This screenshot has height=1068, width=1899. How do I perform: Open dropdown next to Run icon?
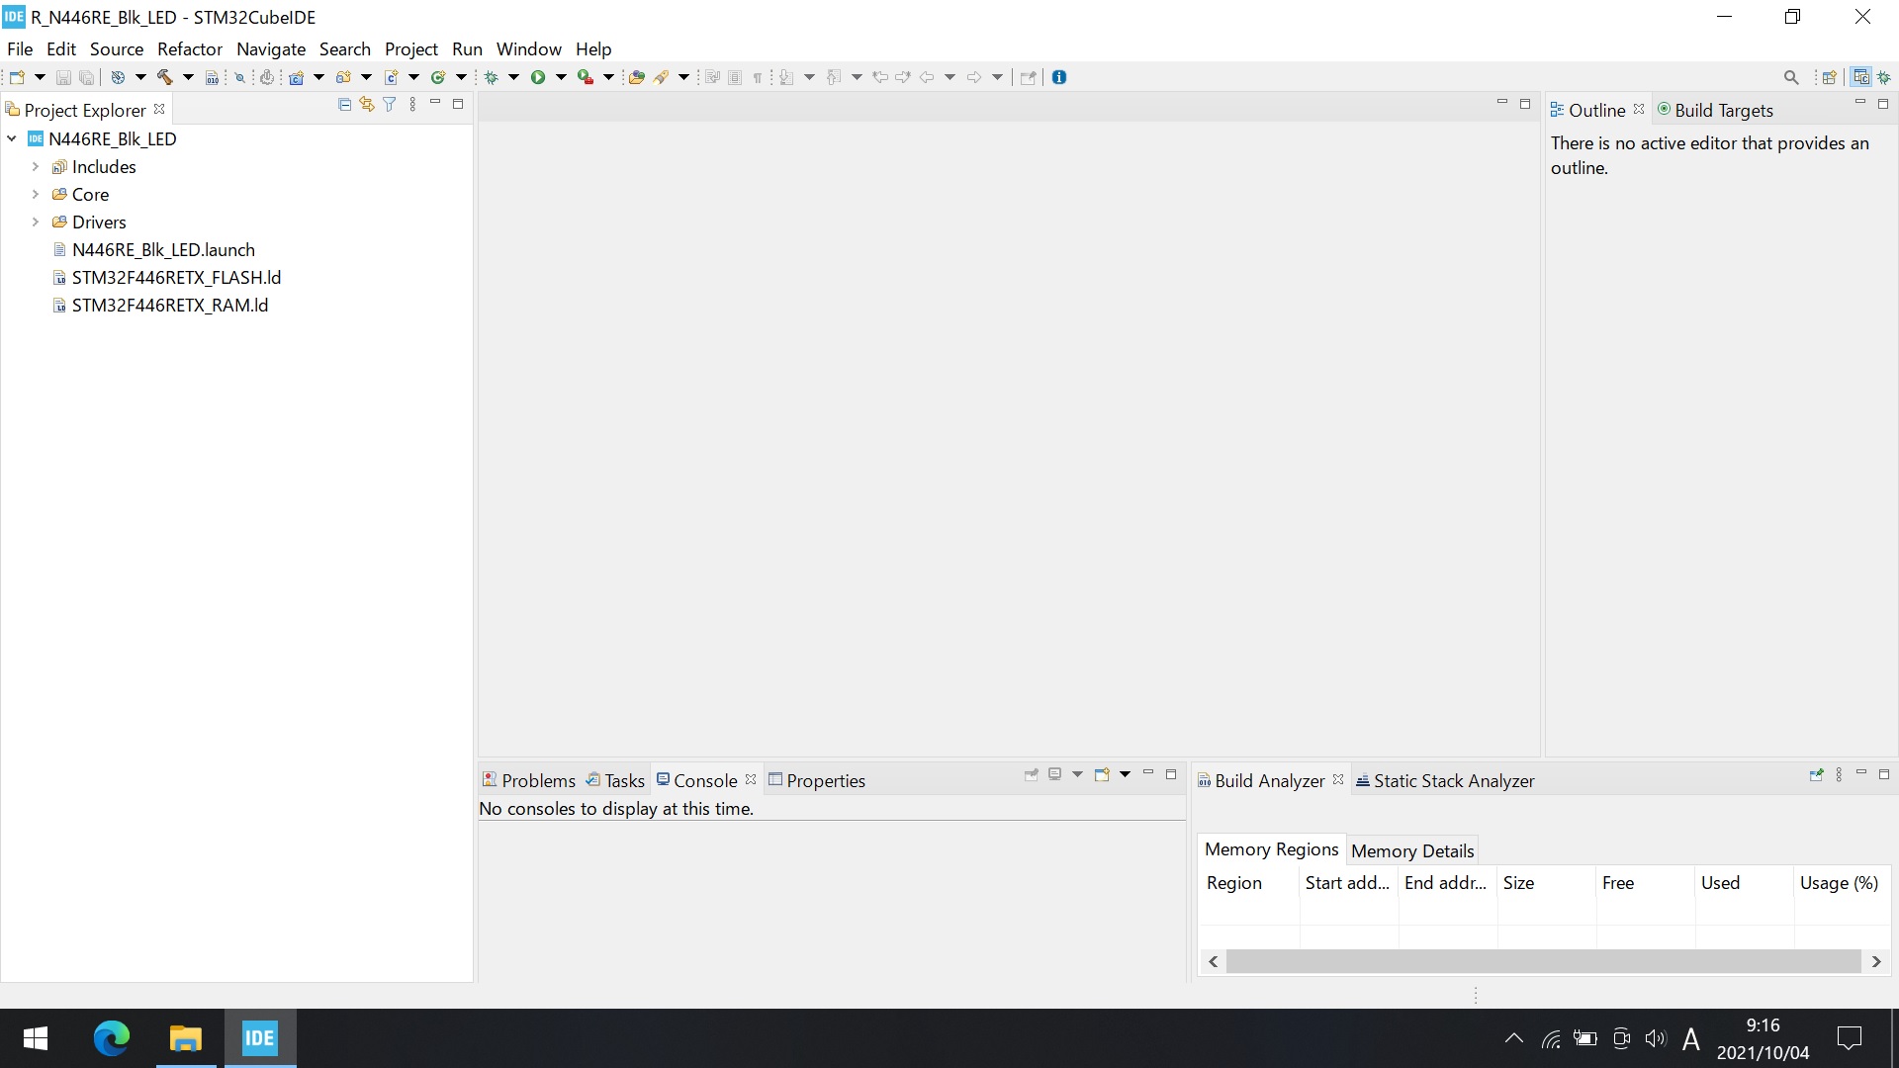(561, 77)
